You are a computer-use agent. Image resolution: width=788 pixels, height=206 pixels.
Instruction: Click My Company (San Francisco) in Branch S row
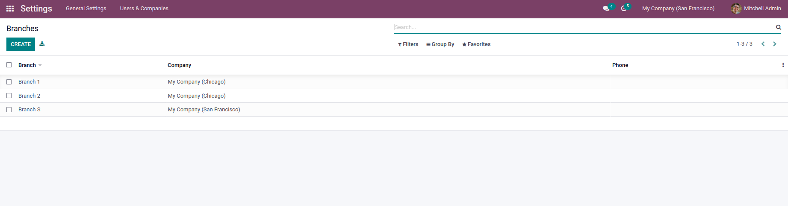[204, 110]
